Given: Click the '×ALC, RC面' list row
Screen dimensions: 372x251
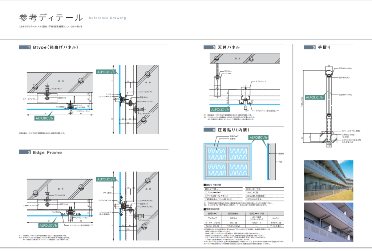Looking at the screenshot, I should pos(264,193).
